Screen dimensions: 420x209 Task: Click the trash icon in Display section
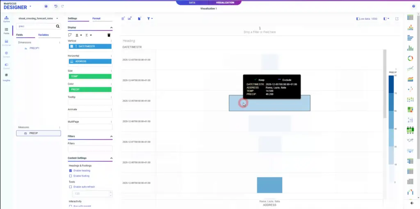(x=109, y=35)
